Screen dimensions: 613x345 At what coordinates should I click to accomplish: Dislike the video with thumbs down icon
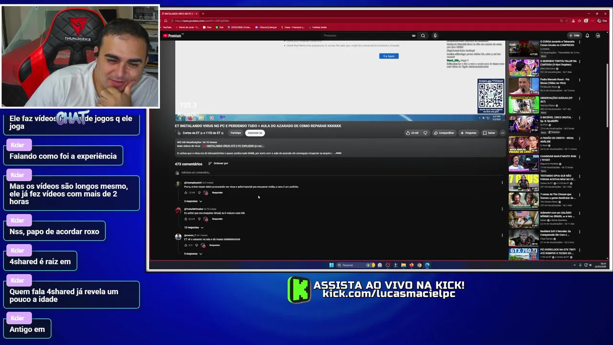point(425,133)
